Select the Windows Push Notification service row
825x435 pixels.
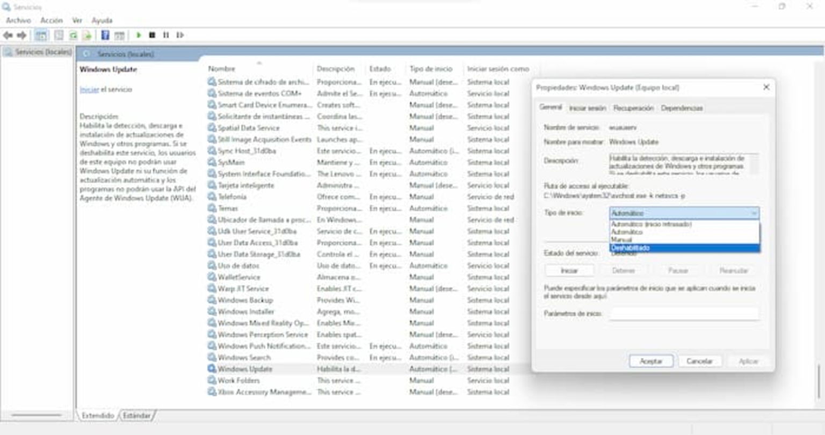[369, 346]
